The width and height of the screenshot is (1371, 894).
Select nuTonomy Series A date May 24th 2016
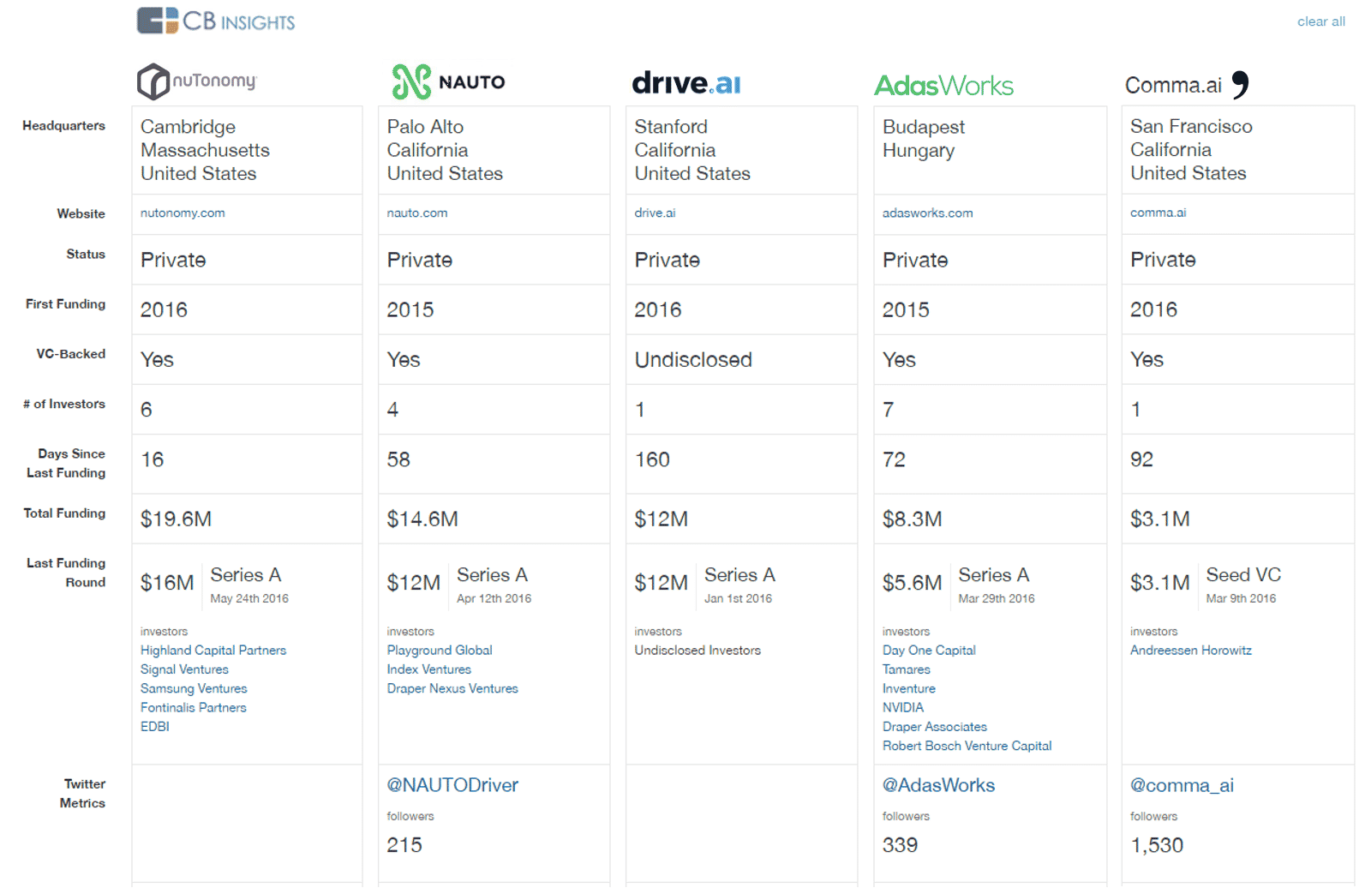point(249,598)
